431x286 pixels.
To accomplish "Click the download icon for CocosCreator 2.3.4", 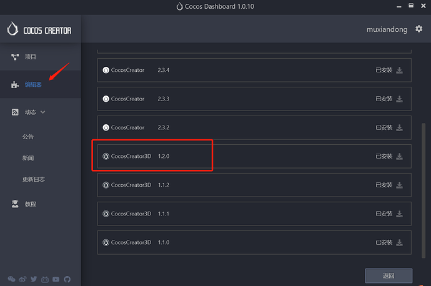I will pyautogui.click(x=400, y=71).
